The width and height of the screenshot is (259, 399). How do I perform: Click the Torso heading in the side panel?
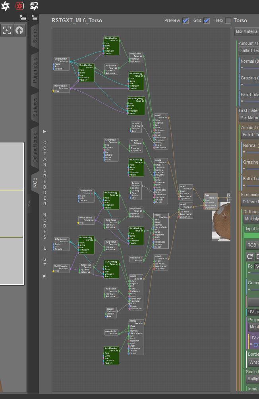click(x=240, y=20)
